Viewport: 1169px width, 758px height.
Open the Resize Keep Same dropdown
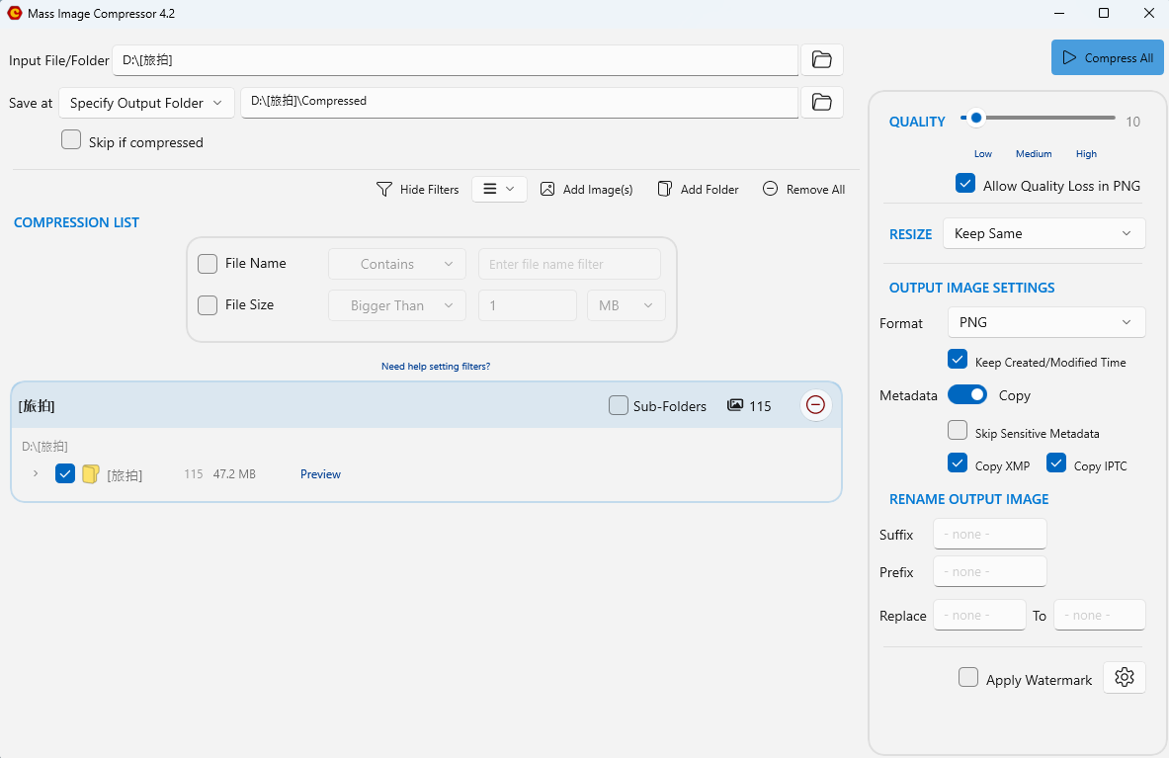tap(1044, 233)
